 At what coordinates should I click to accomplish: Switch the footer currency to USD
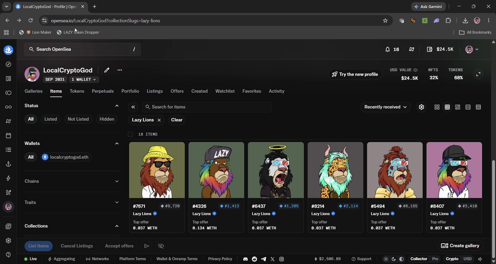pos(467,259)
